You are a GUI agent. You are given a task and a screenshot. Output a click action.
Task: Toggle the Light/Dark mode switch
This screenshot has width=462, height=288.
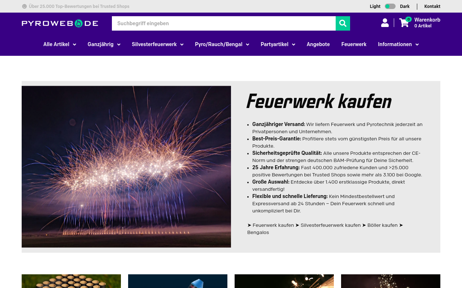(390, 6)
